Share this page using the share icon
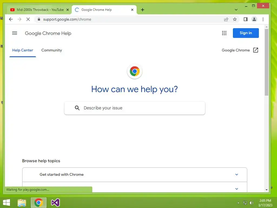 [226, 19]
